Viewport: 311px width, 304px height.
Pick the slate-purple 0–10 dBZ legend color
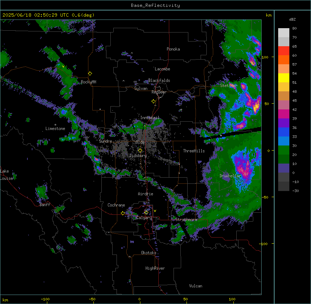284,168
